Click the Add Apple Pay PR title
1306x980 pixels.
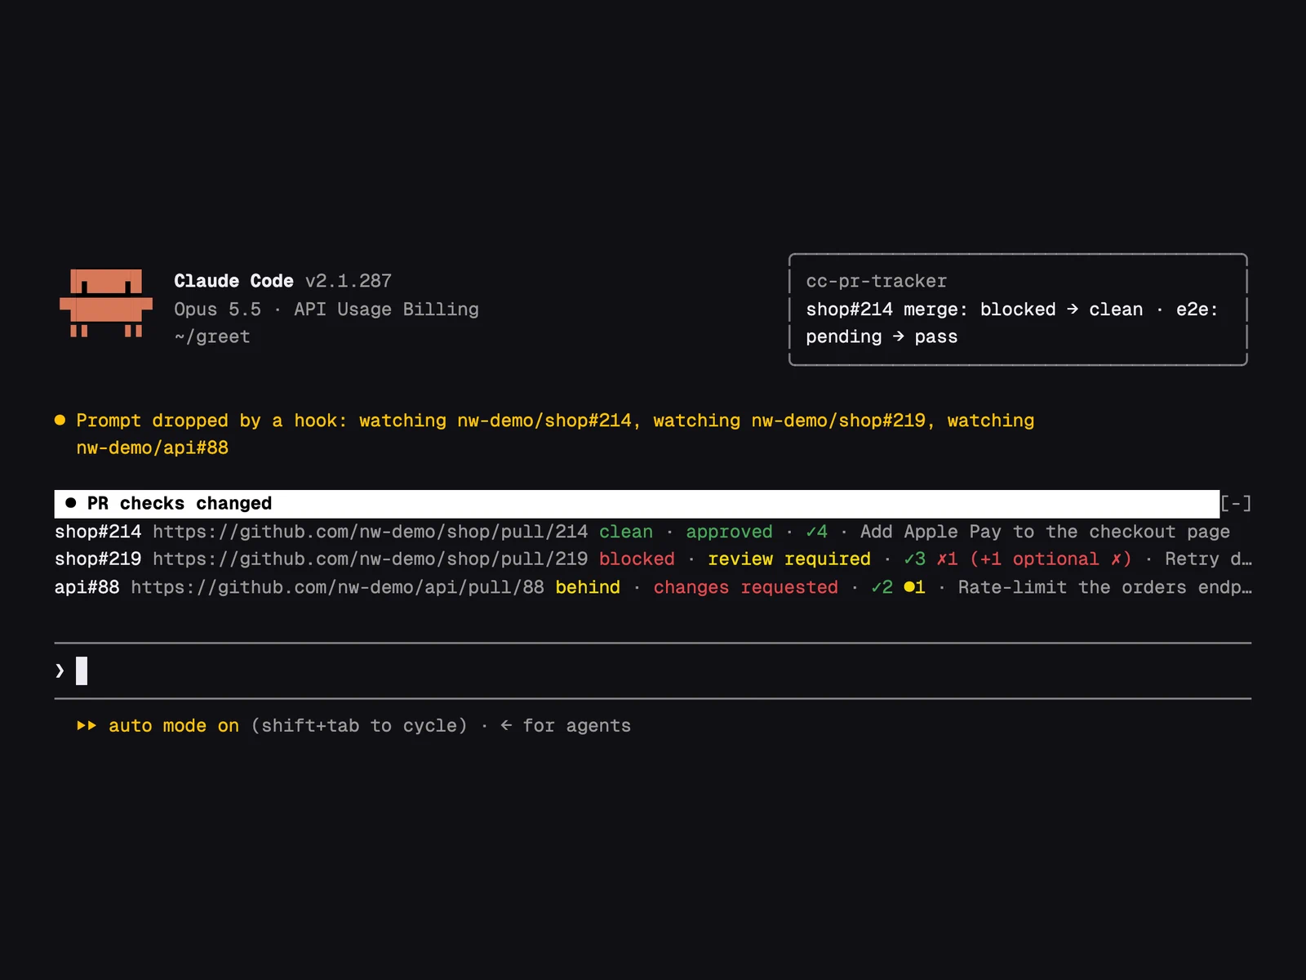[x=1045, y=532]
